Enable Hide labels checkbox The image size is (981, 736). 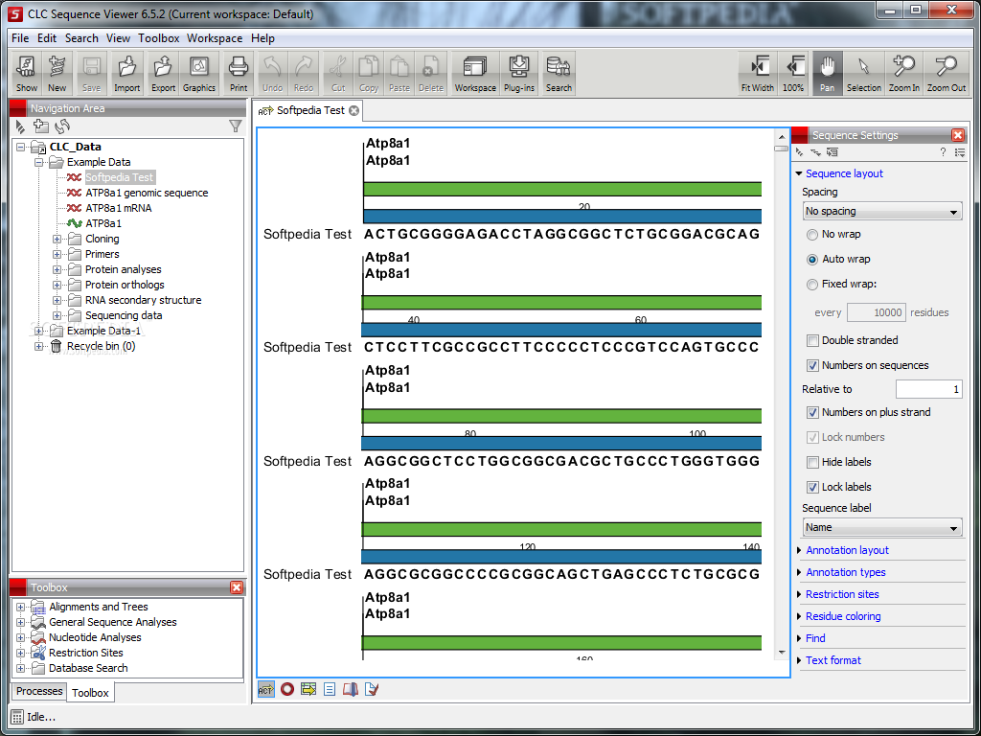tap(812, 463)
